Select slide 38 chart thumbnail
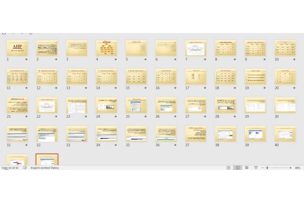Viewport: 304px width, 203px height. 225,133
